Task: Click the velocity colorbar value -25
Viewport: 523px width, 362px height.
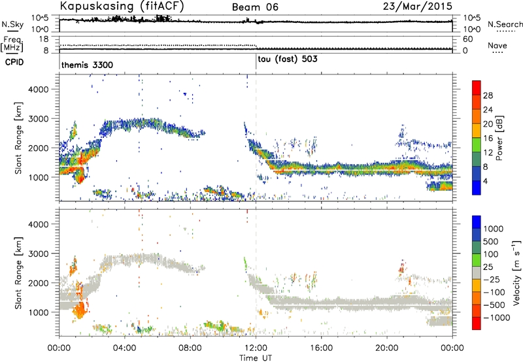Action: point(493,279)
